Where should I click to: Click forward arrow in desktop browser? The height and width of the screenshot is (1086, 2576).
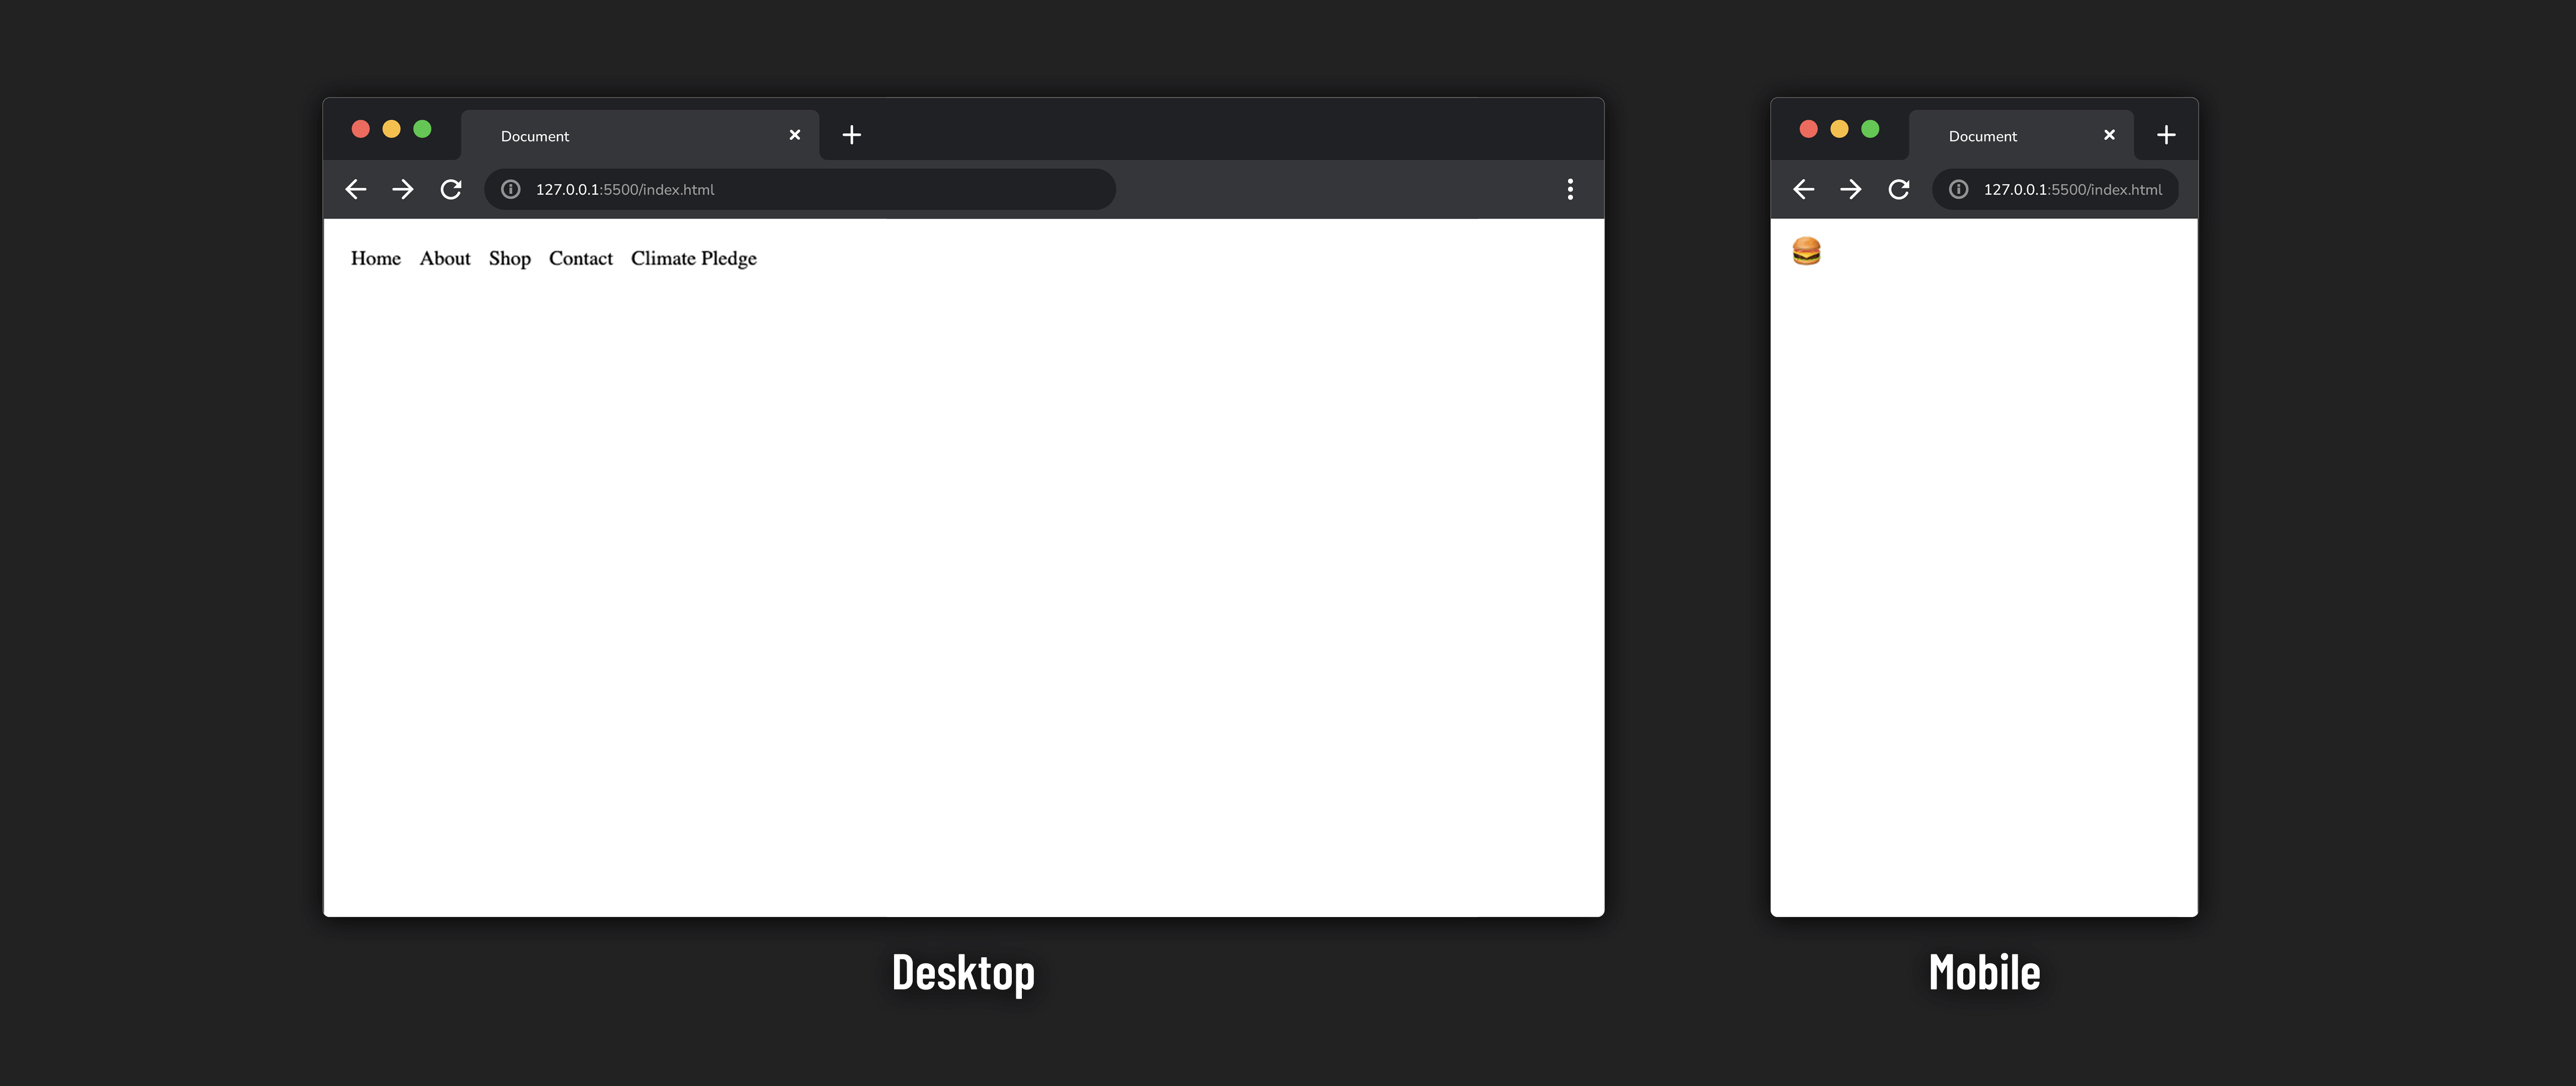click(403, 190)
